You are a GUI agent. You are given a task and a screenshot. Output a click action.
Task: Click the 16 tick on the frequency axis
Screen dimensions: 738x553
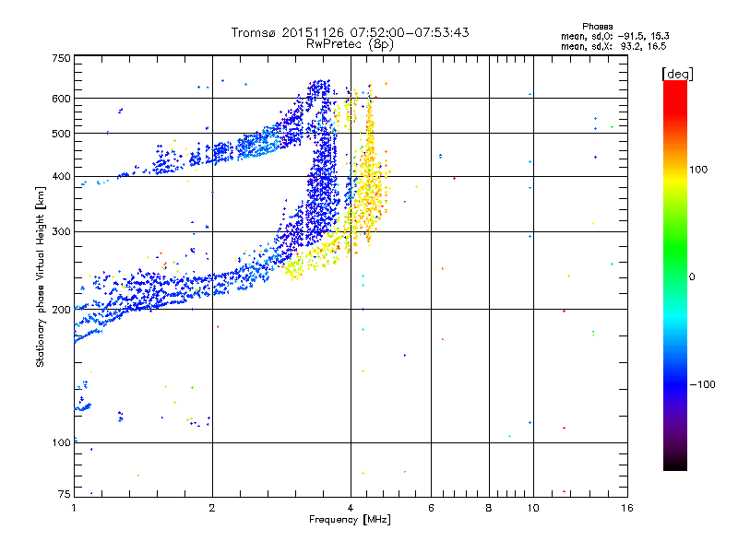(625, 508)
